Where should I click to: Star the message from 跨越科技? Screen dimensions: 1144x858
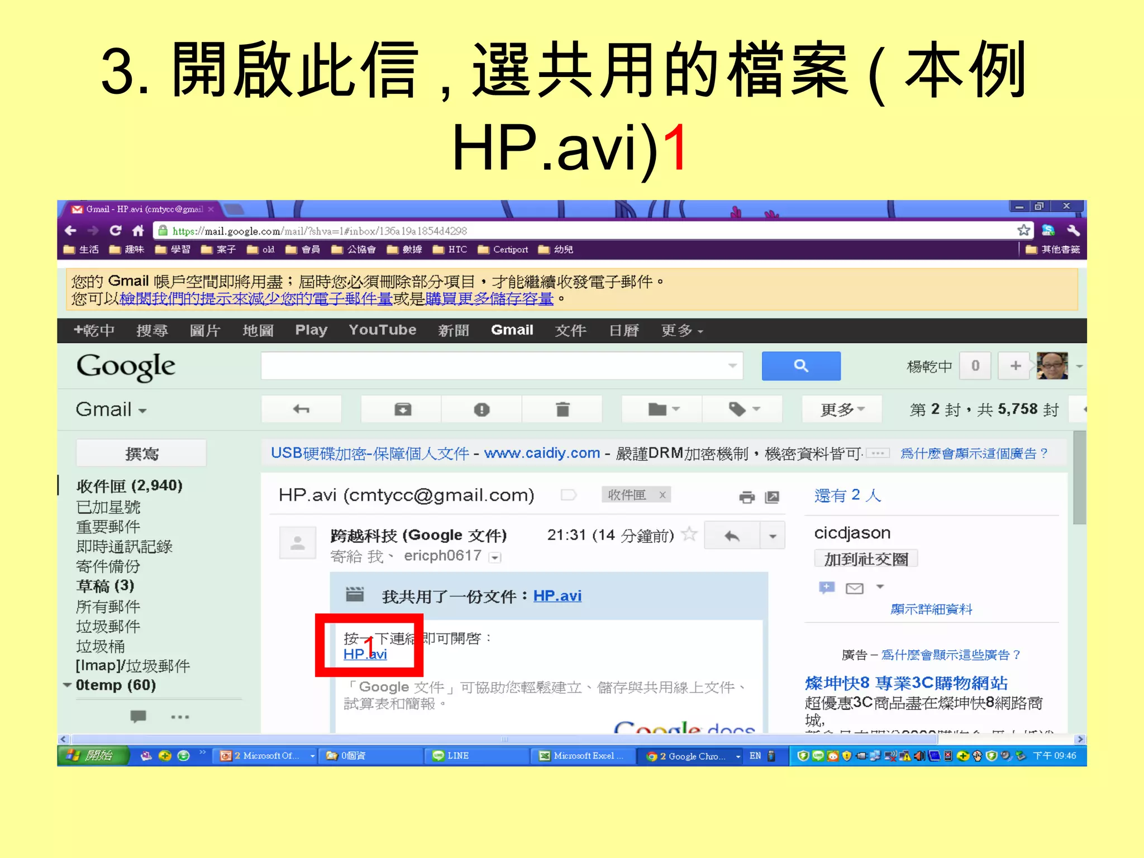pyautogui.click(x=690, y=534)
